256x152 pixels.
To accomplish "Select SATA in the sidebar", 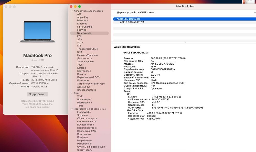I will click(80, 43).
